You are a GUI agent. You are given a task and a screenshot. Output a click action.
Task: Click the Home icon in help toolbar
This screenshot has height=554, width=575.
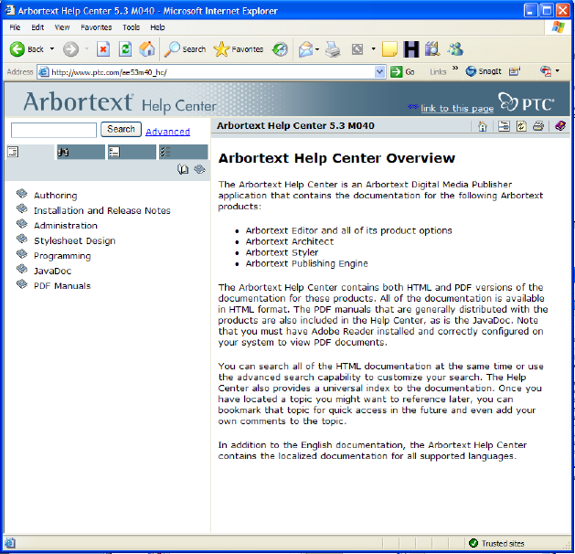click(483, 126)
